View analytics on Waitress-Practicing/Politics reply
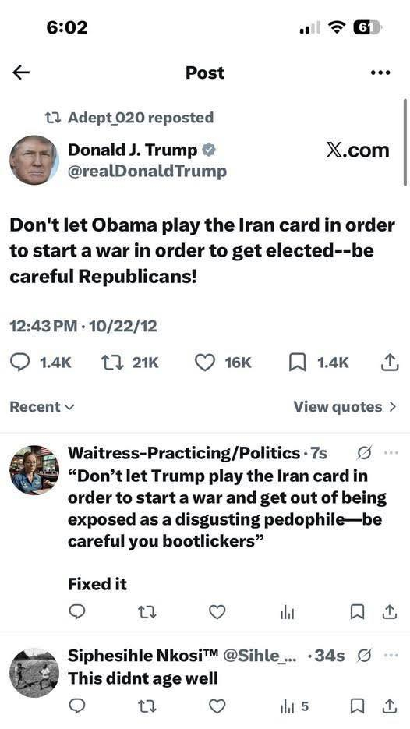Image resolution: width=410 pixels, height=729 pixels. tap(287, 613)
